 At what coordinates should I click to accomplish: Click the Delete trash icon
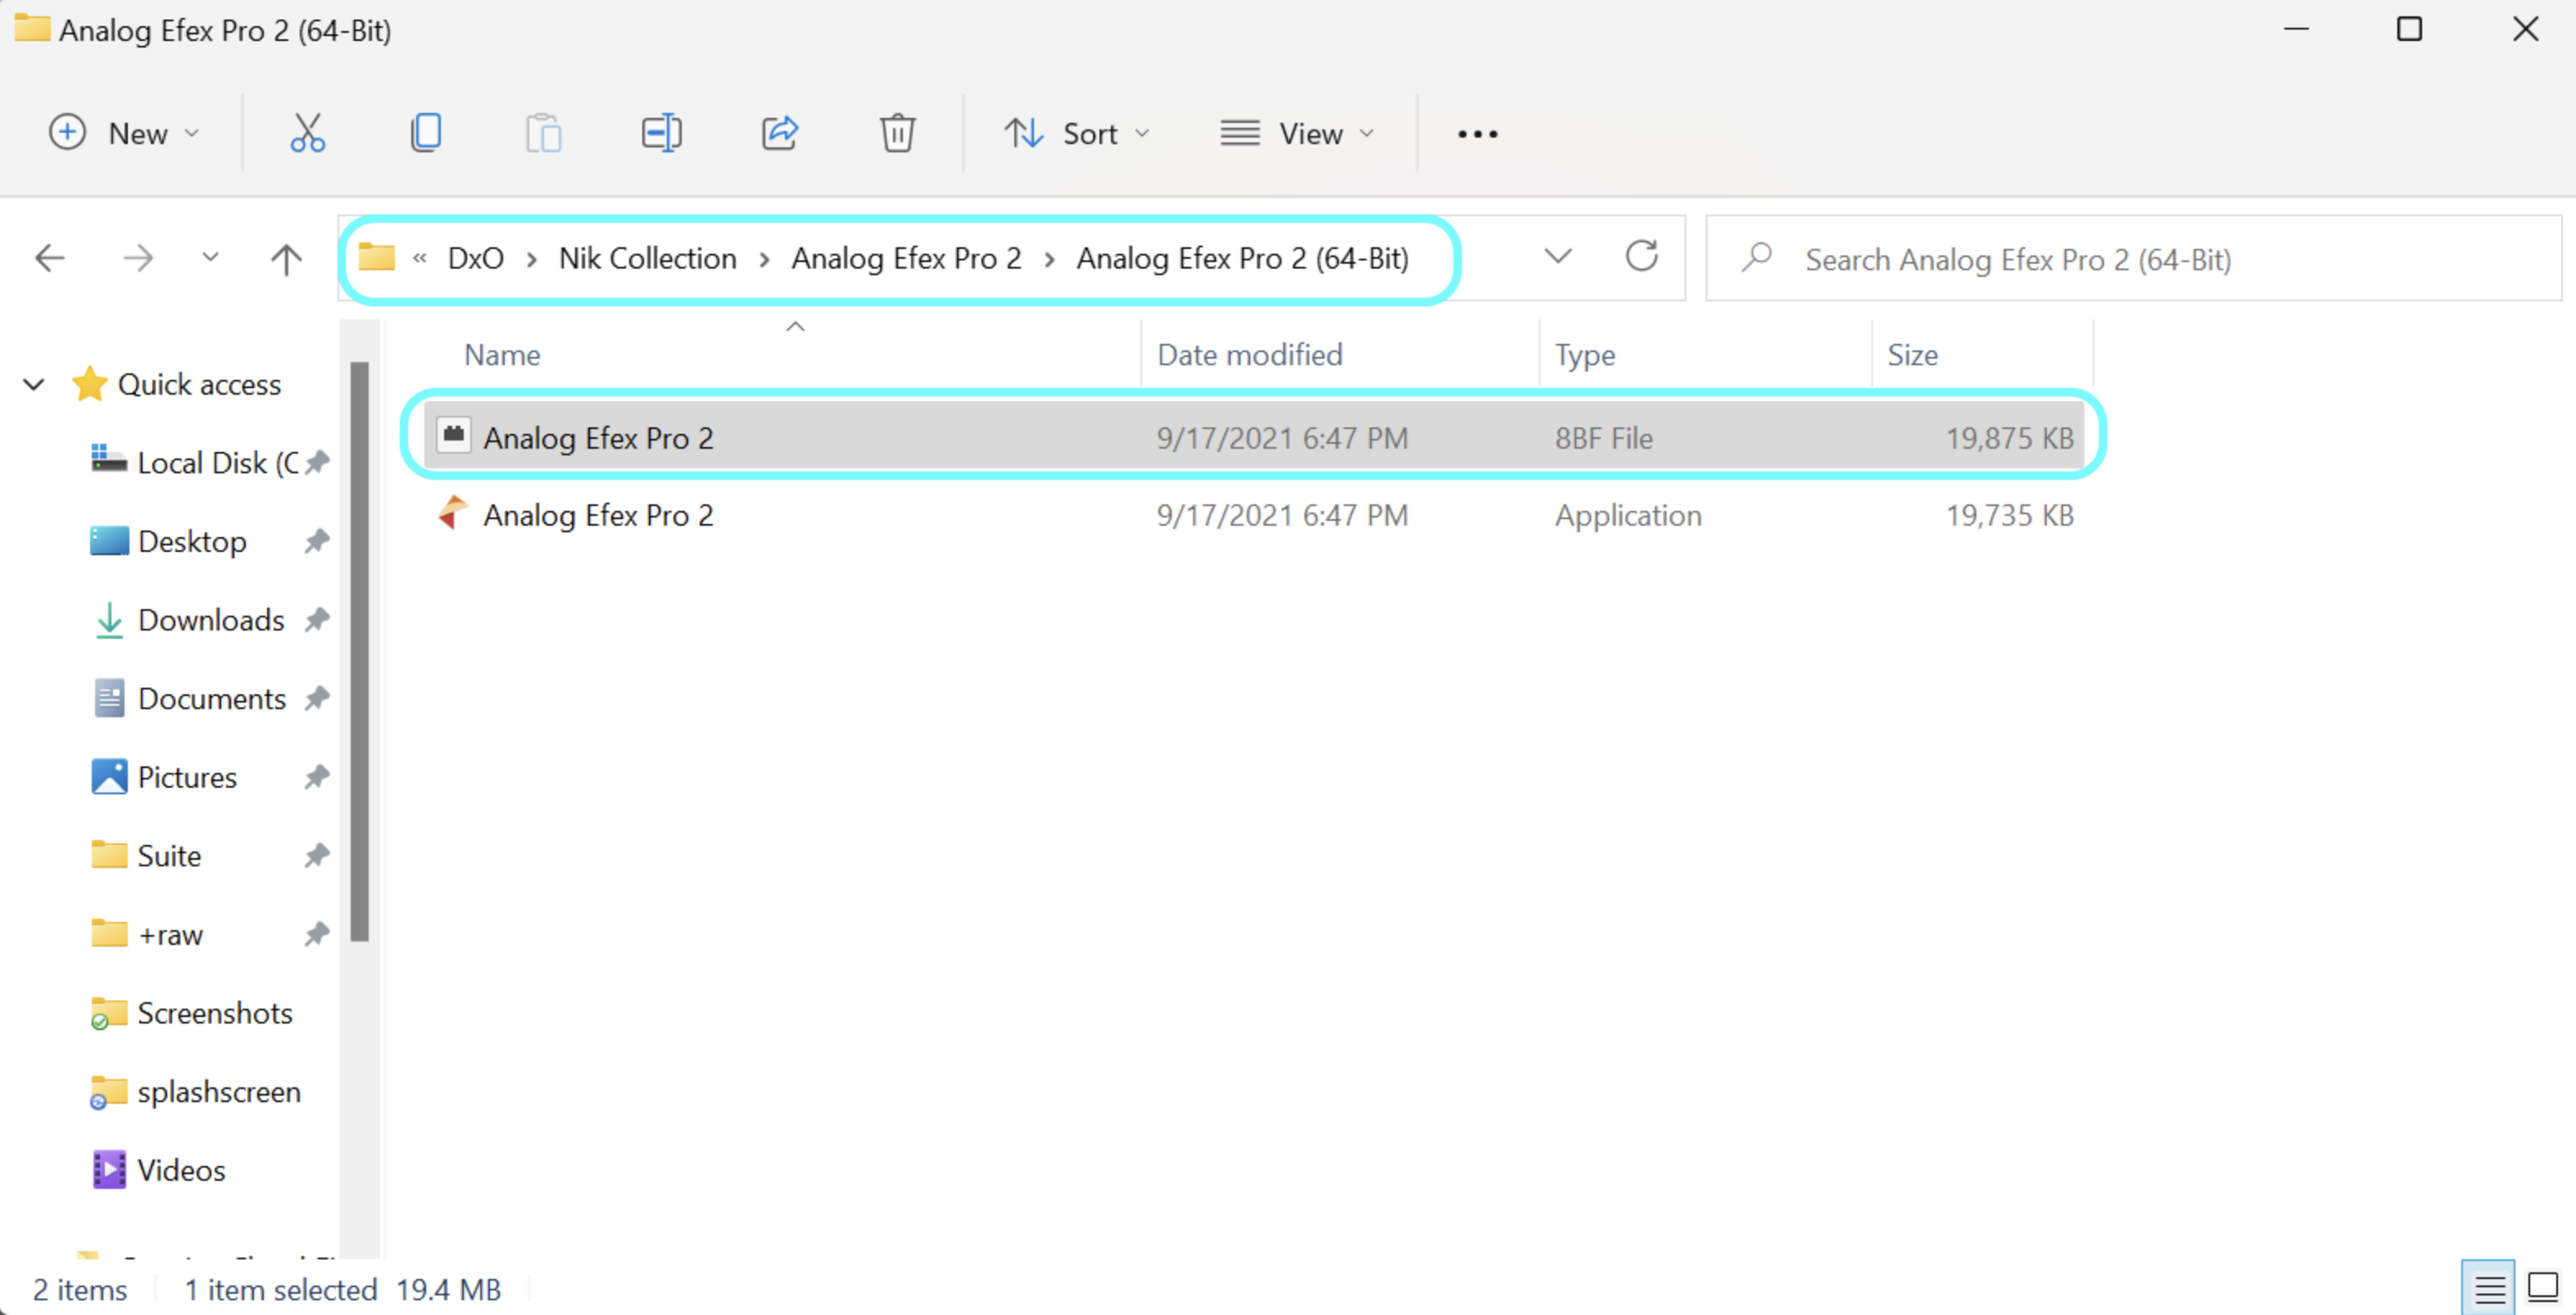(x=897, y=133)
